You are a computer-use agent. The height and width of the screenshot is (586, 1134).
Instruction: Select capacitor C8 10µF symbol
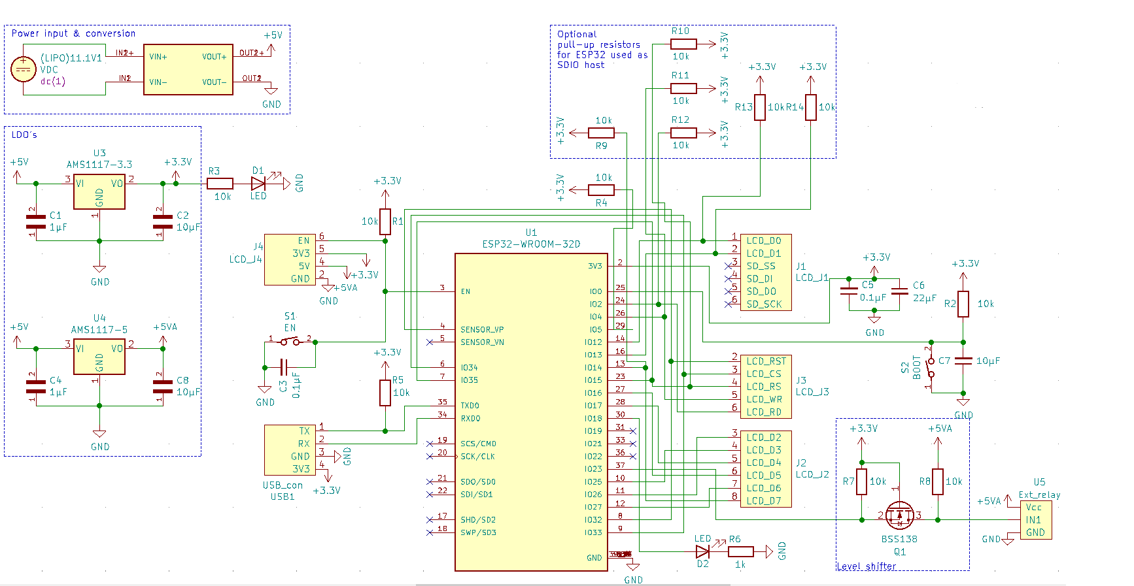coord(162,387)
